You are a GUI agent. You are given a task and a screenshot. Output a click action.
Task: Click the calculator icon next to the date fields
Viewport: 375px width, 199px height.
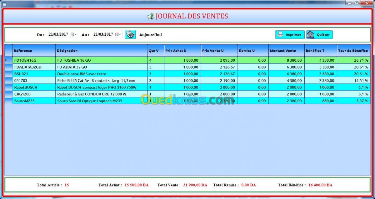[130, 34]
